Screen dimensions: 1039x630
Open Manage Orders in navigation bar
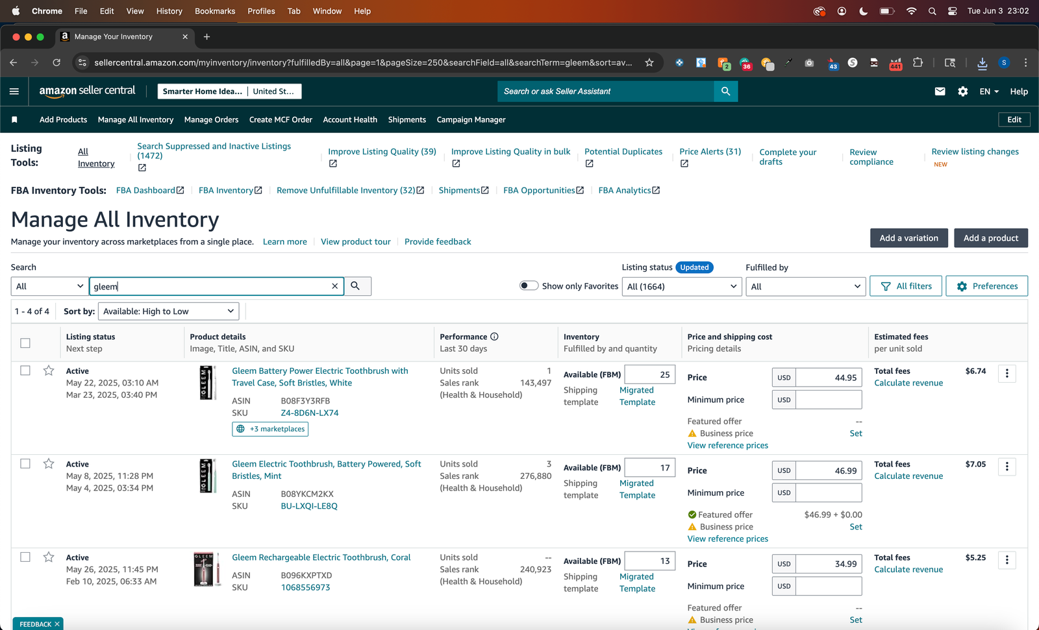[x=211, y=120]
